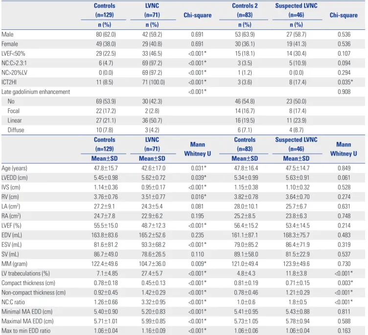Select the 'NC:C>2.3:1' row label
The image size is (368, 335).
click(15, 63)
